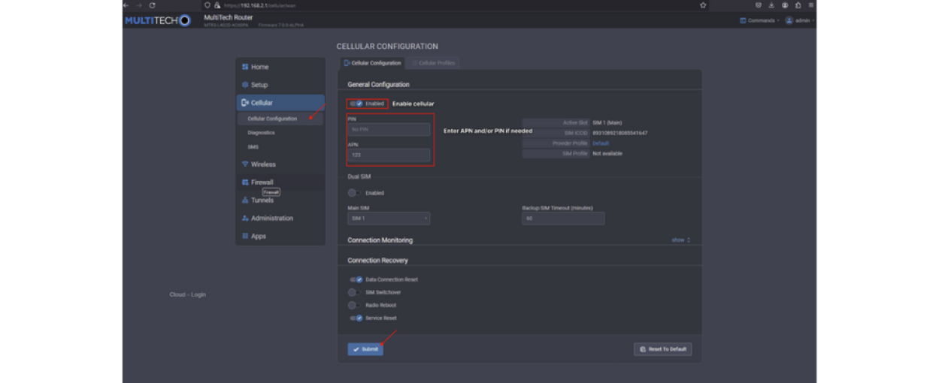Click the Home icon in sidebar

pos(245,67)
